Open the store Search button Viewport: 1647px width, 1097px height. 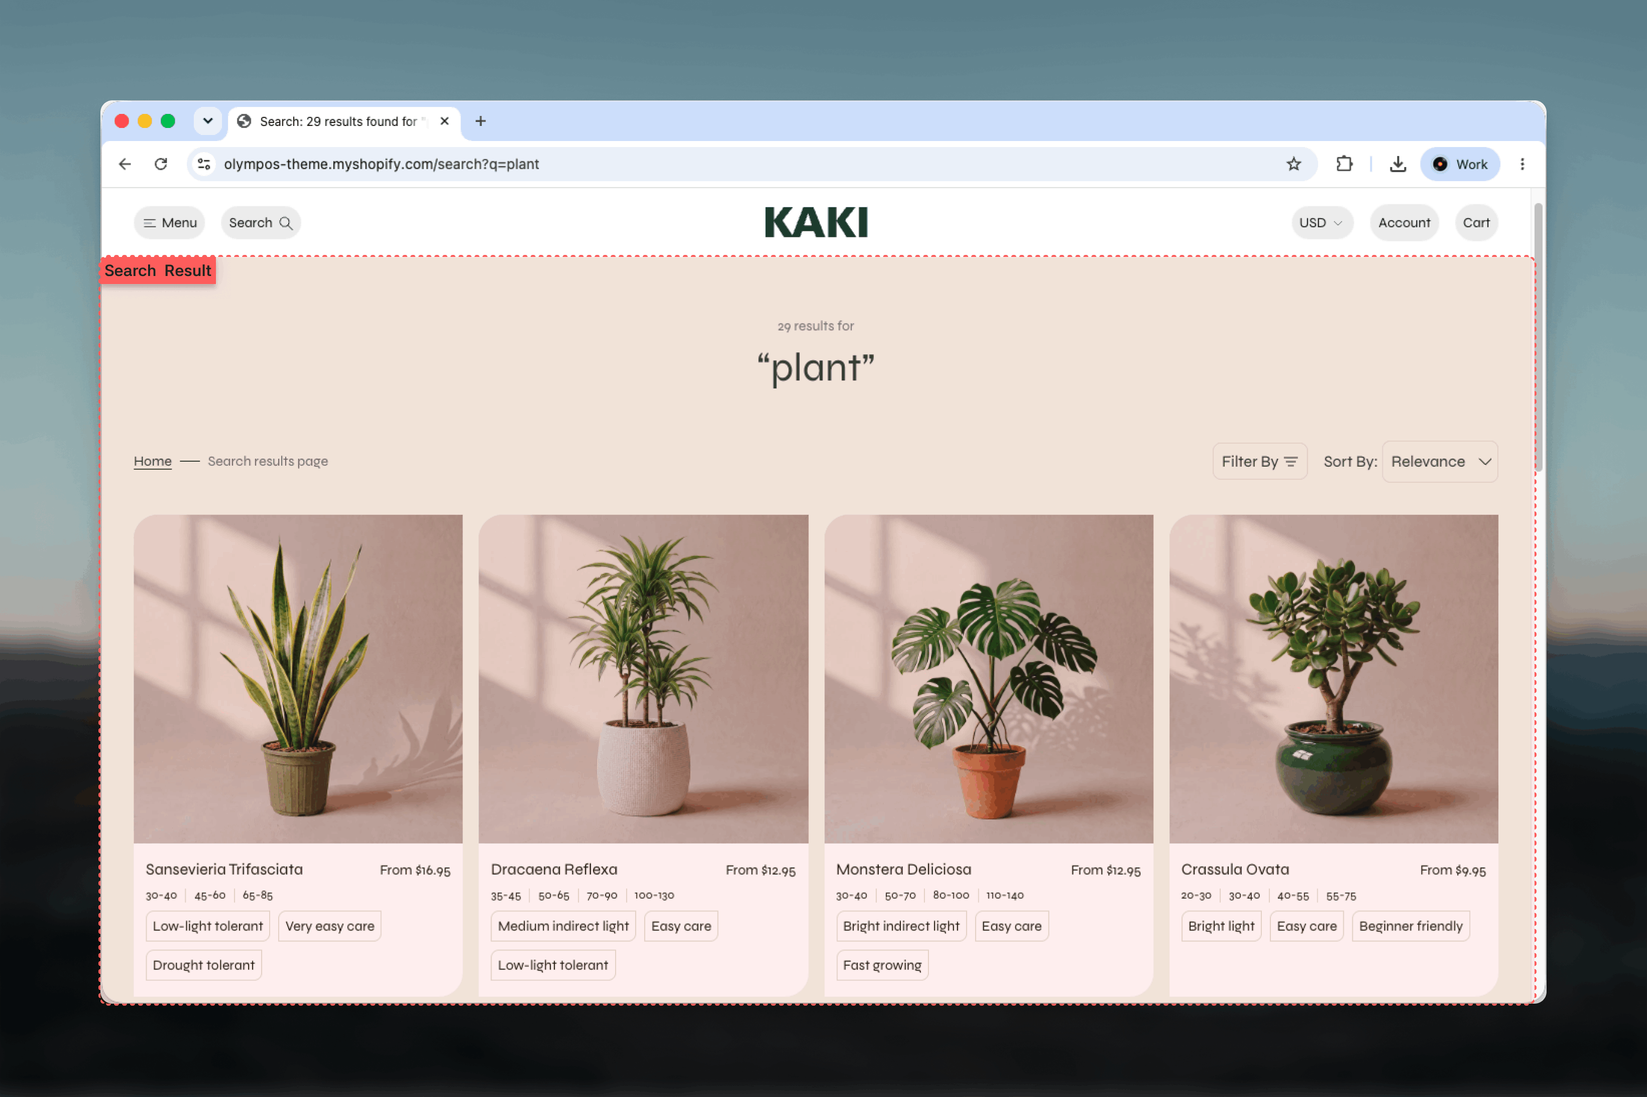261,222
